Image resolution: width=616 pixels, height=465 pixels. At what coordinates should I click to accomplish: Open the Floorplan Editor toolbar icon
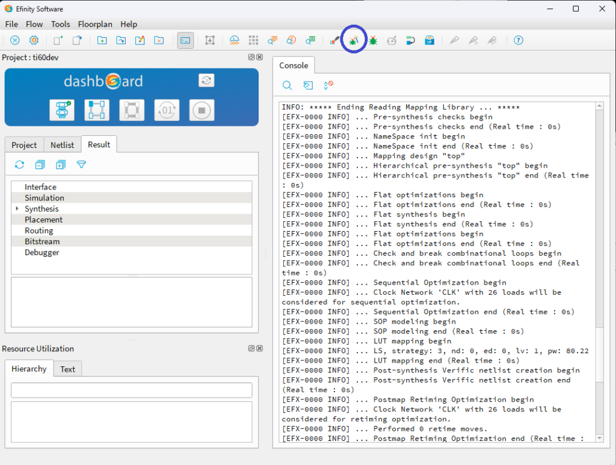click(x=235, y=40)
